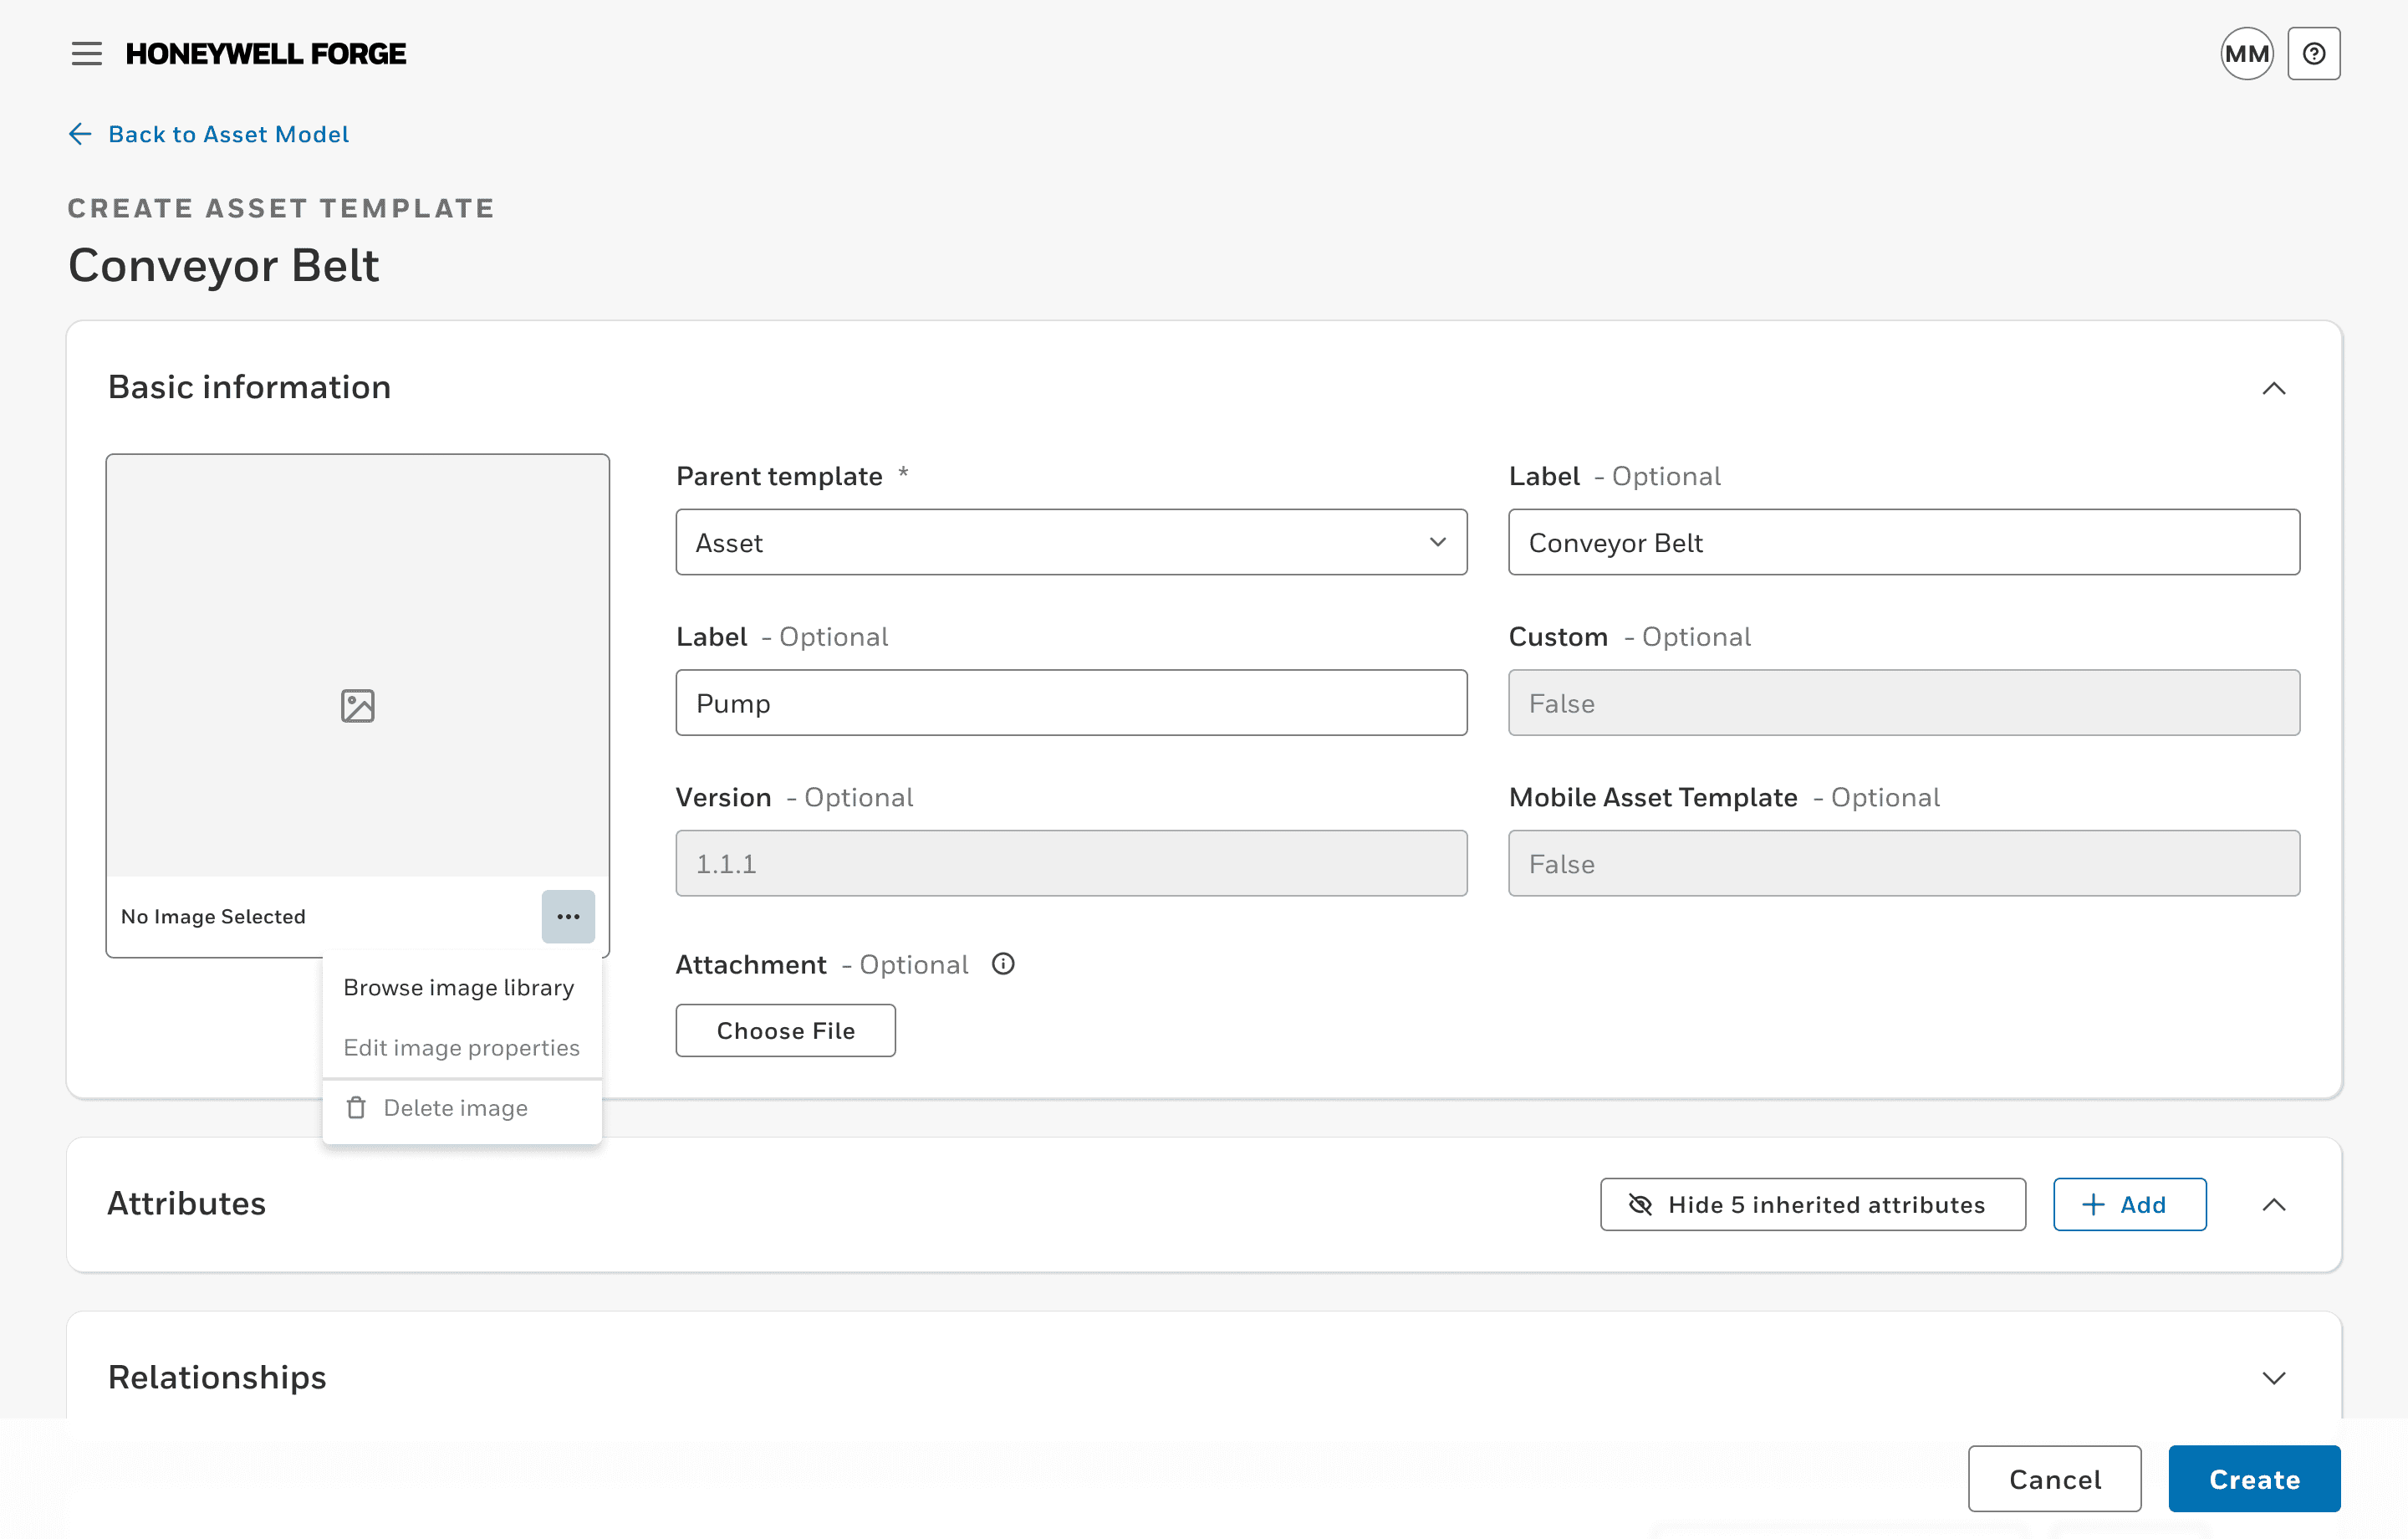Click the image placeholder icon

point(356,705)
